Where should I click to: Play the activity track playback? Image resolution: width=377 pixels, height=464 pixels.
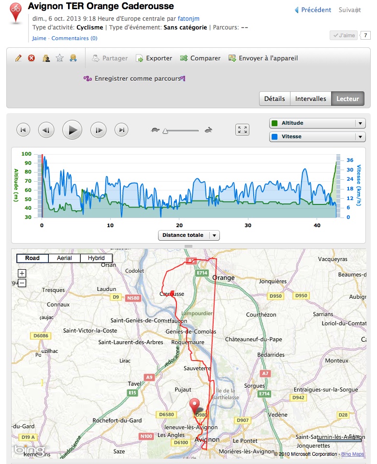click(x=72, y=130)
